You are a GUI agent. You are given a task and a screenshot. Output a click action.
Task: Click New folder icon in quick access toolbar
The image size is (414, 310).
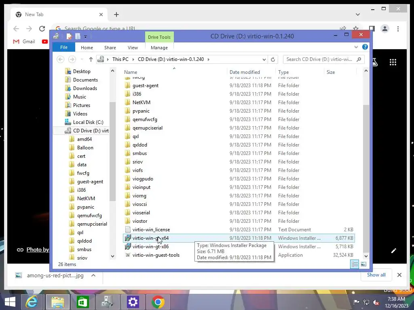(78, 36)
